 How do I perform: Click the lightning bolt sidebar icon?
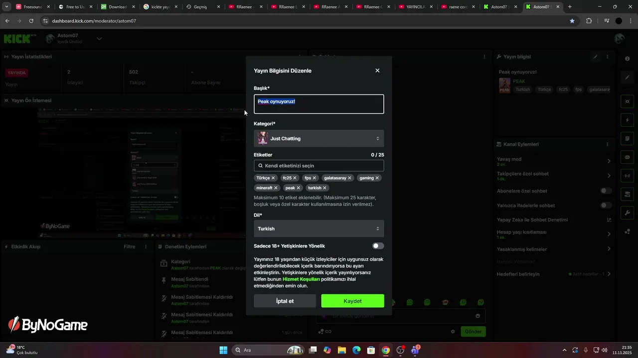coord(627,120)
